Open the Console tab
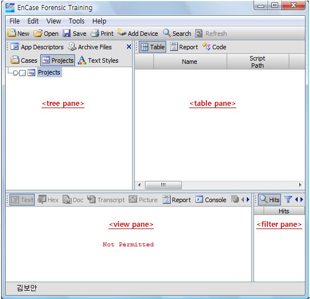Viewport: 310px width, 299px height. coord(211,200)
